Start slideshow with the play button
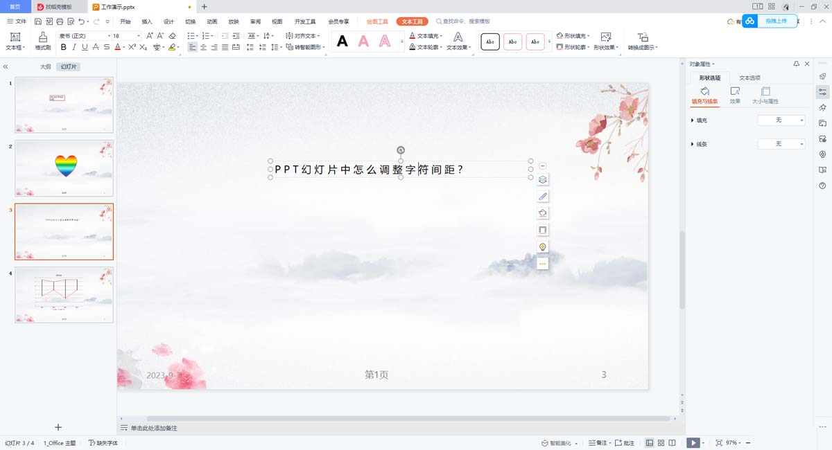Viewport: 832px width, 450px height. point(692,442)
